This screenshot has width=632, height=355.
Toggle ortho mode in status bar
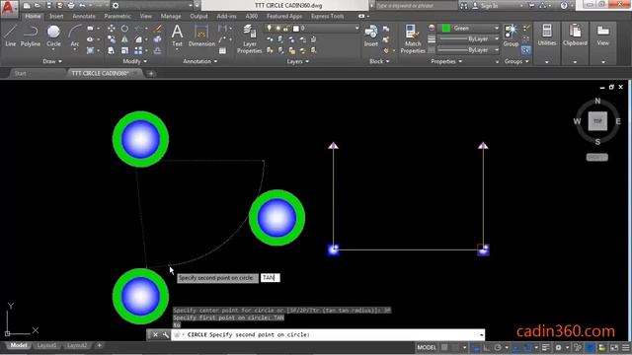pyautogui.click(x=487, y=347)
